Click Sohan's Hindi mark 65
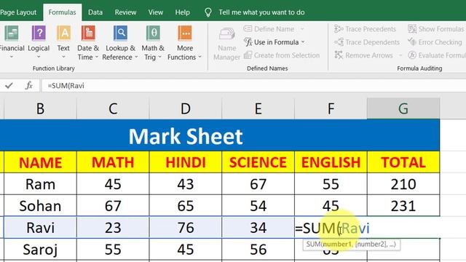The width and height of the screenshot is (466, 262). [186, 206]
